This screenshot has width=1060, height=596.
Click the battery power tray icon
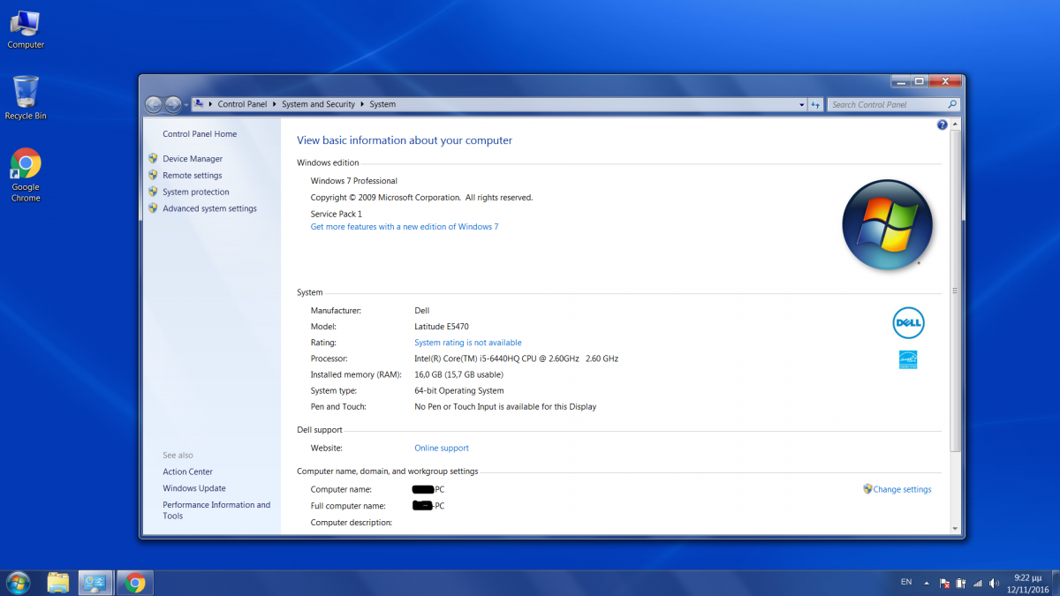[x=961, y=584]
